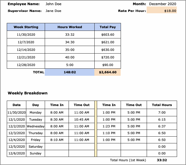This screenshot has height=165, width=186.
Task: Select the 12/21/2020 week starting cell
Action: (26, 57)
